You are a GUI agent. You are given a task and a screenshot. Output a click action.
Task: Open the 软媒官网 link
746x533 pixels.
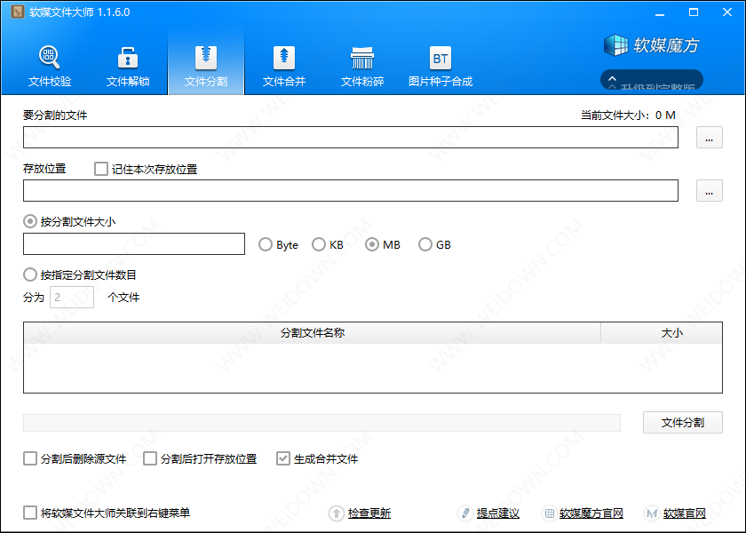coord(685,513)
